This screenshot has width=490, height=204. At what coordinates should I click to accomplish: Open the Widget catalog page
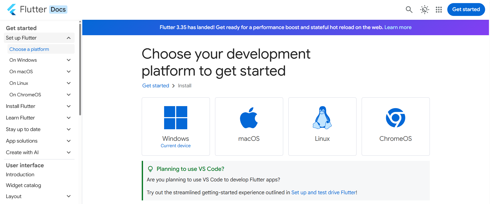tap(23, 185)
